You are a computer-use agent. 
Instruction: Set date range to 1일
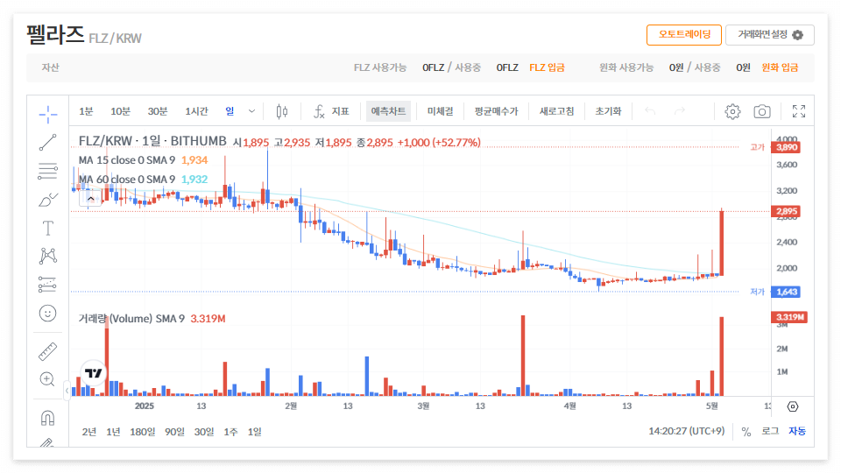pos(254,432)
